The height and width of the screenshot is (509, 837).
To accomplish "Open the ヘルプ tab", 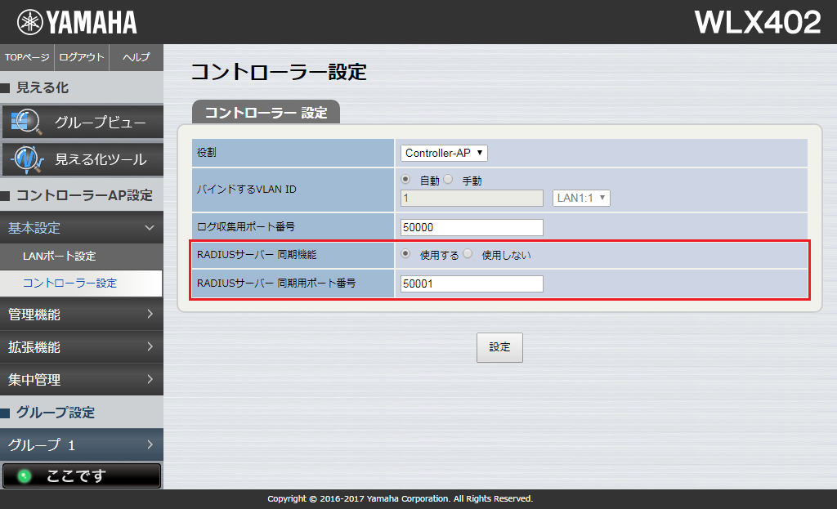I will (136, 57).
